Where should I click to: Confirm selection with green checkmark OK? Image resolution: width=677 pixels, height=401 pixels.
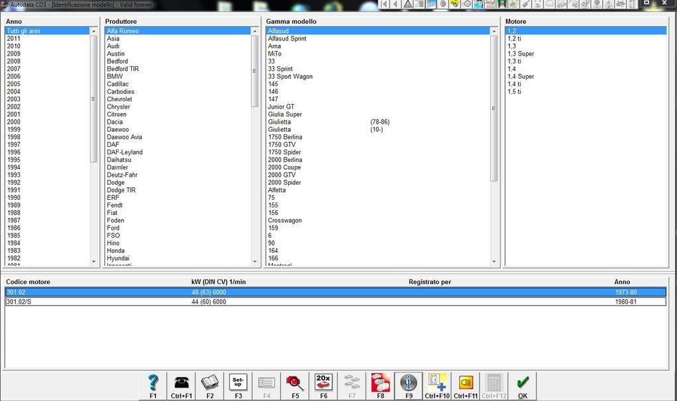523,386
